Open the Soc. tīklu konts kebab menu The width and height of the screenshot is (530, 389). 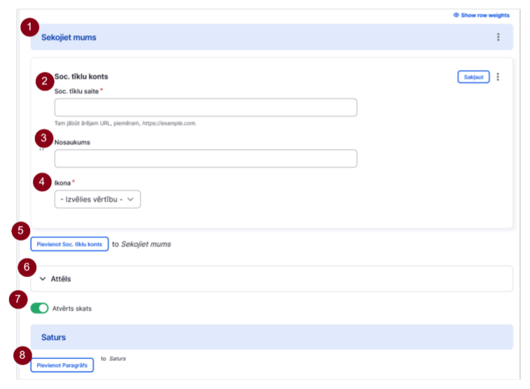click(498, 77)
